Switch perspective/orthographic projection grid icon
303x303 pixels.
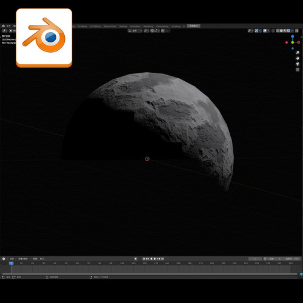[x=298, y=70]
